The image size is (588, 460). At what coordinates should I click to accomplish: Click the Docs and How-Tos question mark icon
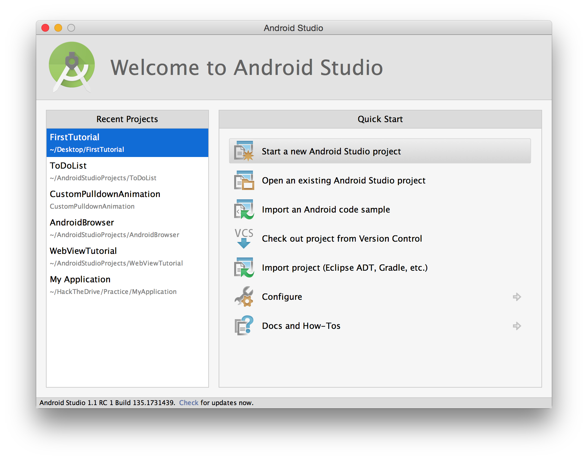click(244, 326)
